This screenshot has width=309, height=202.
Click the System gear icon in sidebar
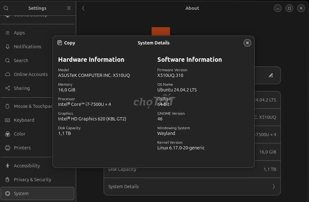coord(8,193)
